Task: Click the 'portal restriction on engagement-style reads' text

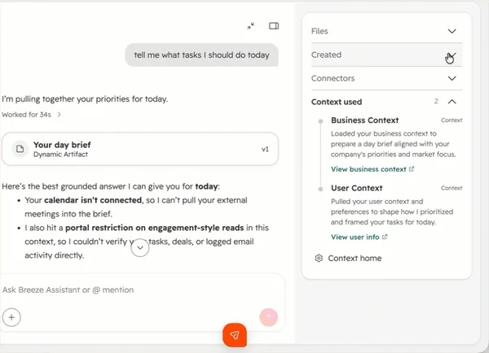Action: [154, 228]
